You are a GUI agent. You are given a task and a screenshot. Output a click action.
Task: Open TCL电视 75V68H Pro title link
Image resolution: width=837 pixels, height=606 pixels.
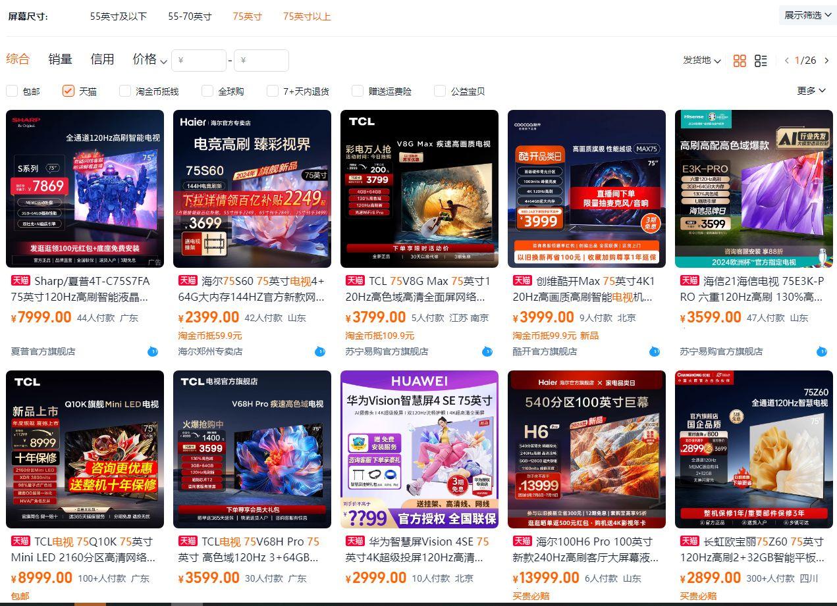(249, 549)
